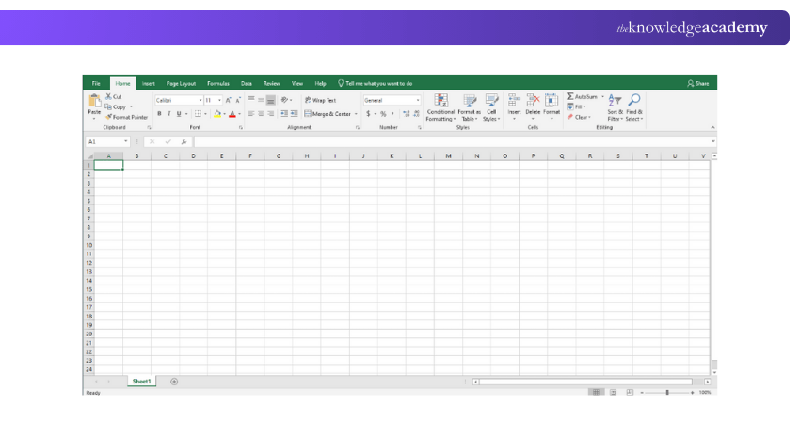Open the font size dropdown
Screen dimensions: 800x424
[219, 100]
